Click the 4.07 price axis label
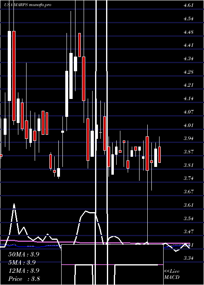 click(x=188, y=112)
